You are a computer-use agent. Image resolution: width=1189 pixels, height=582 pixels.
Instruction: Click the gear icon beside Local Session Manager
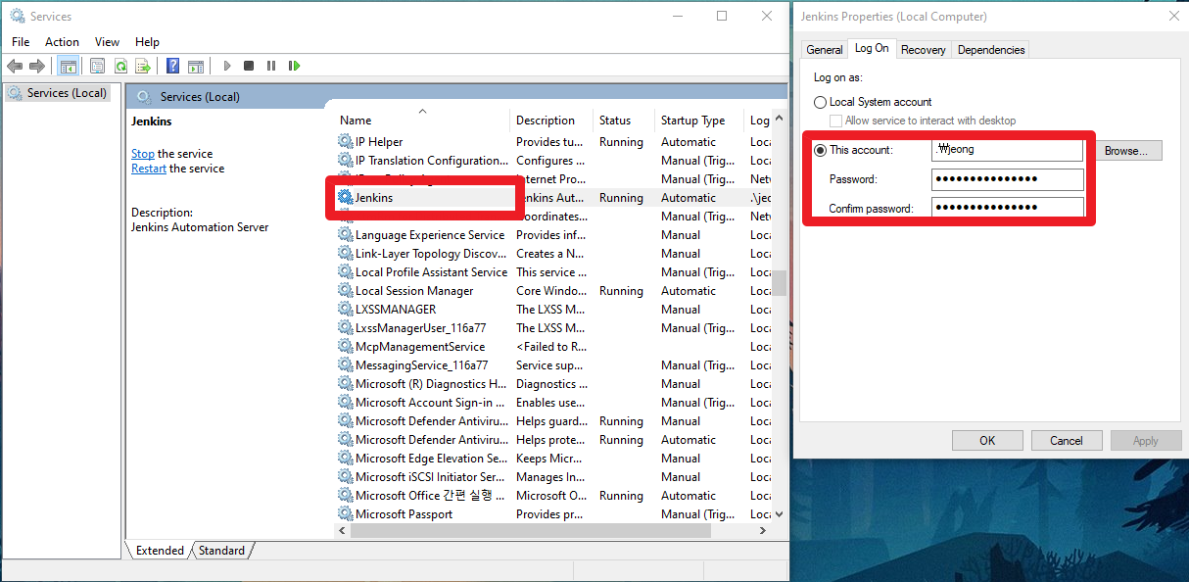tap(345, 291)
